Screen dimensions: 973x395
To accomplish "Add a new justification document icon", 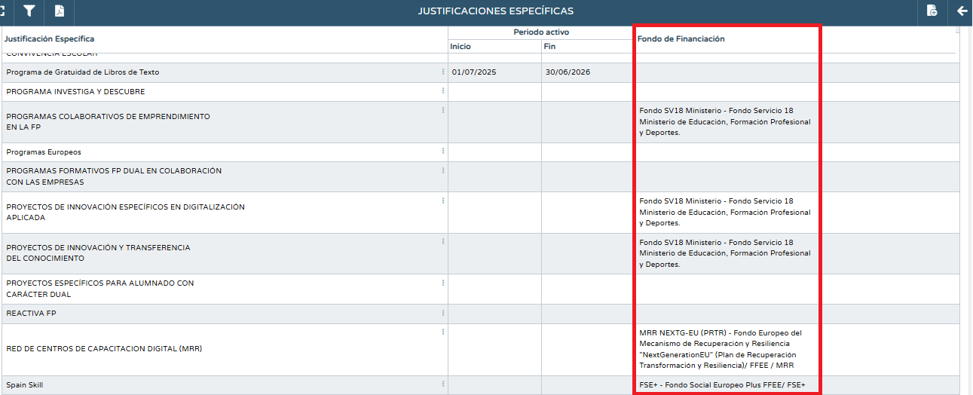I will 932,11.
